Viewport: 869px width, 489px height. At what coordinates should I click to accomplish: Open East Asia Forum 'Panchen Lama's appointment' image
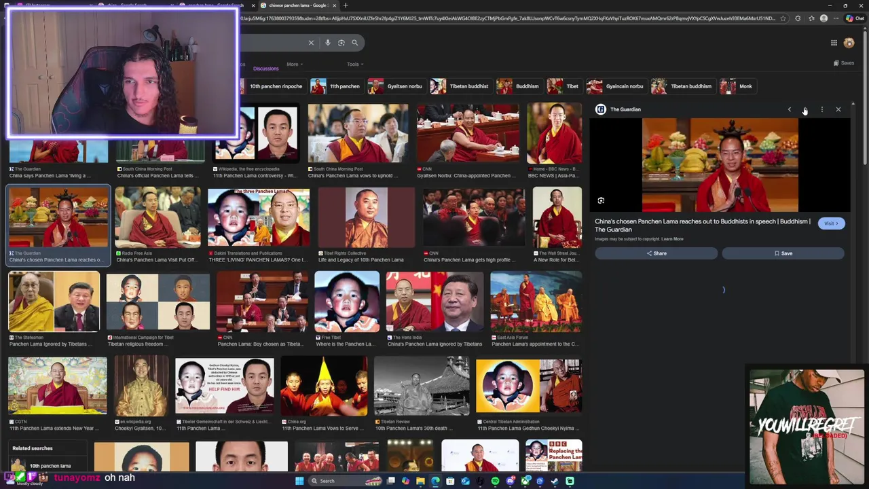coord(536,302)
